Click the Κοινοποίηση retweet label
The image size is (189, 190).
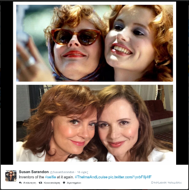tap(52, 183)
